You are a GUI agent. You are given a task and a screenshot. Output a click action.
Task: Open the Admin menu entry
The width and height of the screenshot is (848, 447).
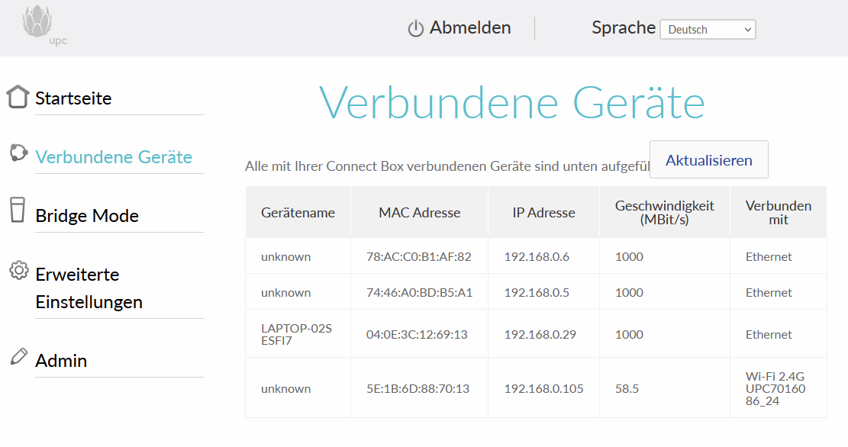tap(61, 361)
